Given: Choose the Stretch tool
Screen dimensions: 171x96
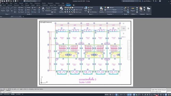Looking at the screenshot, I should tap(21, 12).
